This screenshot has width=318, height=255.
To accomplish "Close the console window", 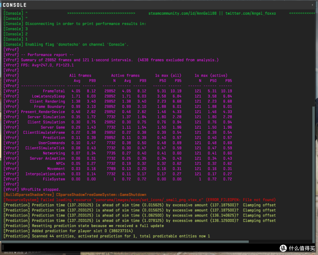I will coord(312,5).
